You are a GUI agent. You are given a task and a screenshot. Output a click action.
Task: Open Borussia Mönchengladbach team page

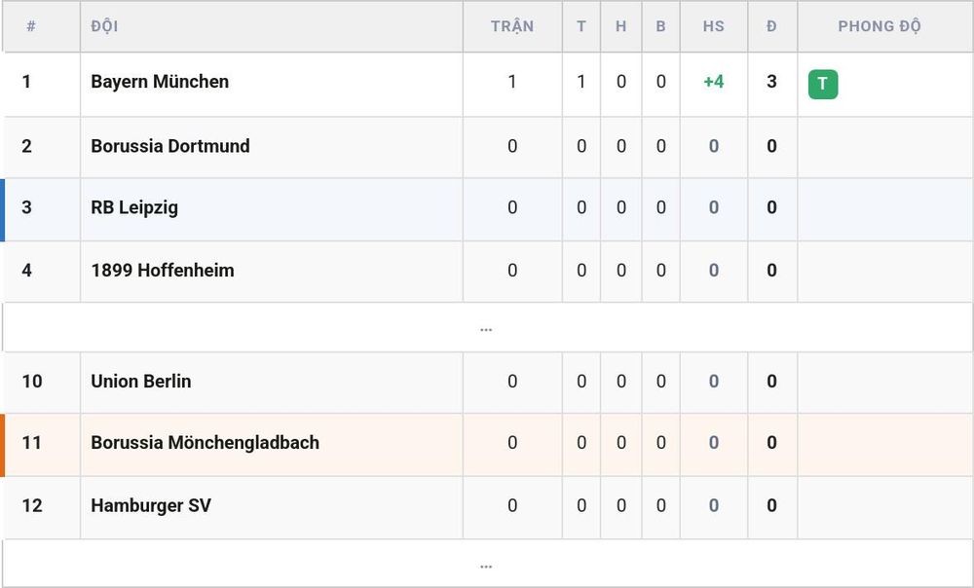pos(205,443)
